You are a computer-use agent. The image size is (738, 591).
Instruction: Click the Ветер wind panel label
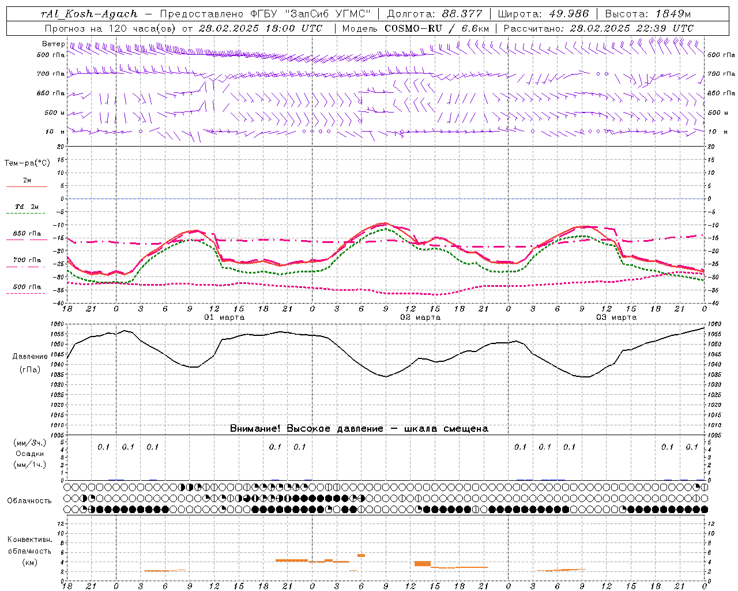pyautogui.click(x=53, y=44)
